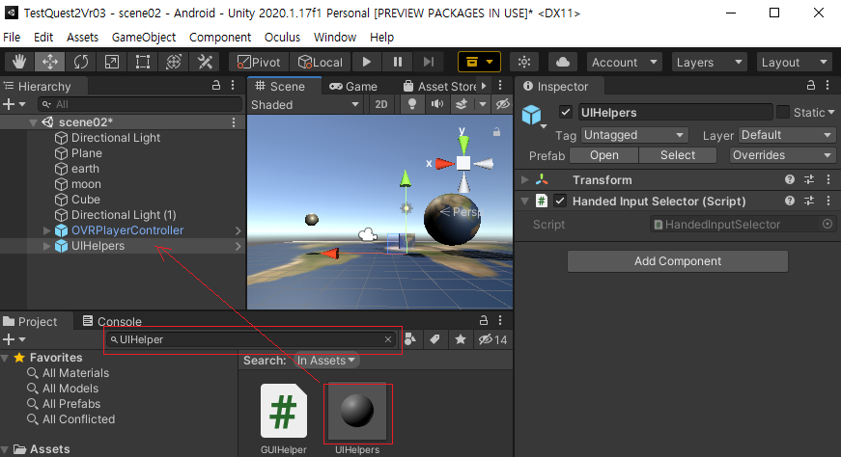841x457 pixels.
Task: Open Transform component help icon
Action: coord(790,179)
